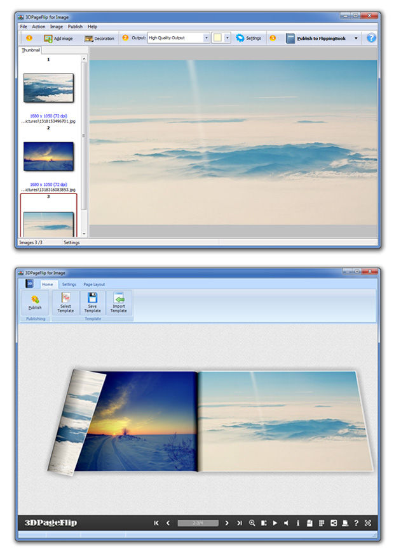This screenshot has width=394, height=552.
Task: Switch to the Page Layout ribbon tab
Action: pos(94,284)
